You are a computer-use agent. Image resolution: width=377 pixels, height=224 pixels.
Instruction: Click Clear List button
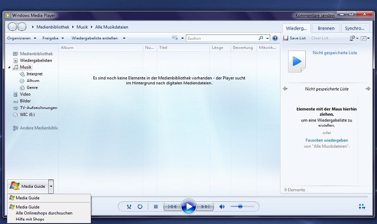pyautogui.click(x=319, y=38)
